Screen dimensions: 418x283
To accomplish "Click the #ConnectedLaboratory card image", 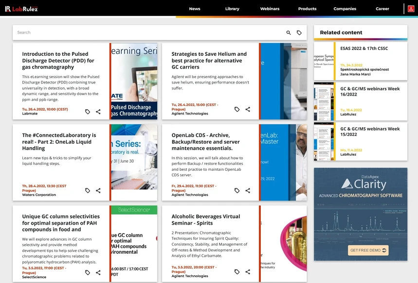I will point(134,157).
